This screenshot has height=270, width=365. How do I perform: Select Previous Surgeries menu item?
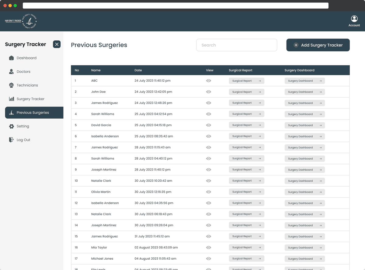[x=33, y=113]
